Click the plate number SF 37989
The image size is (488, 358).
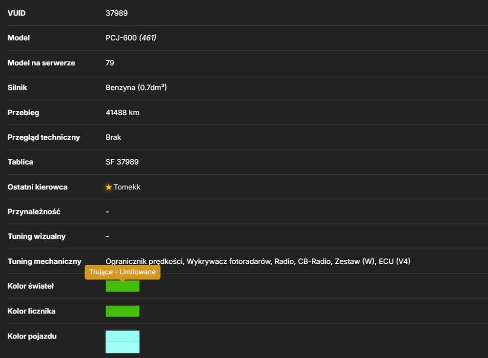(x=122, y=162)
